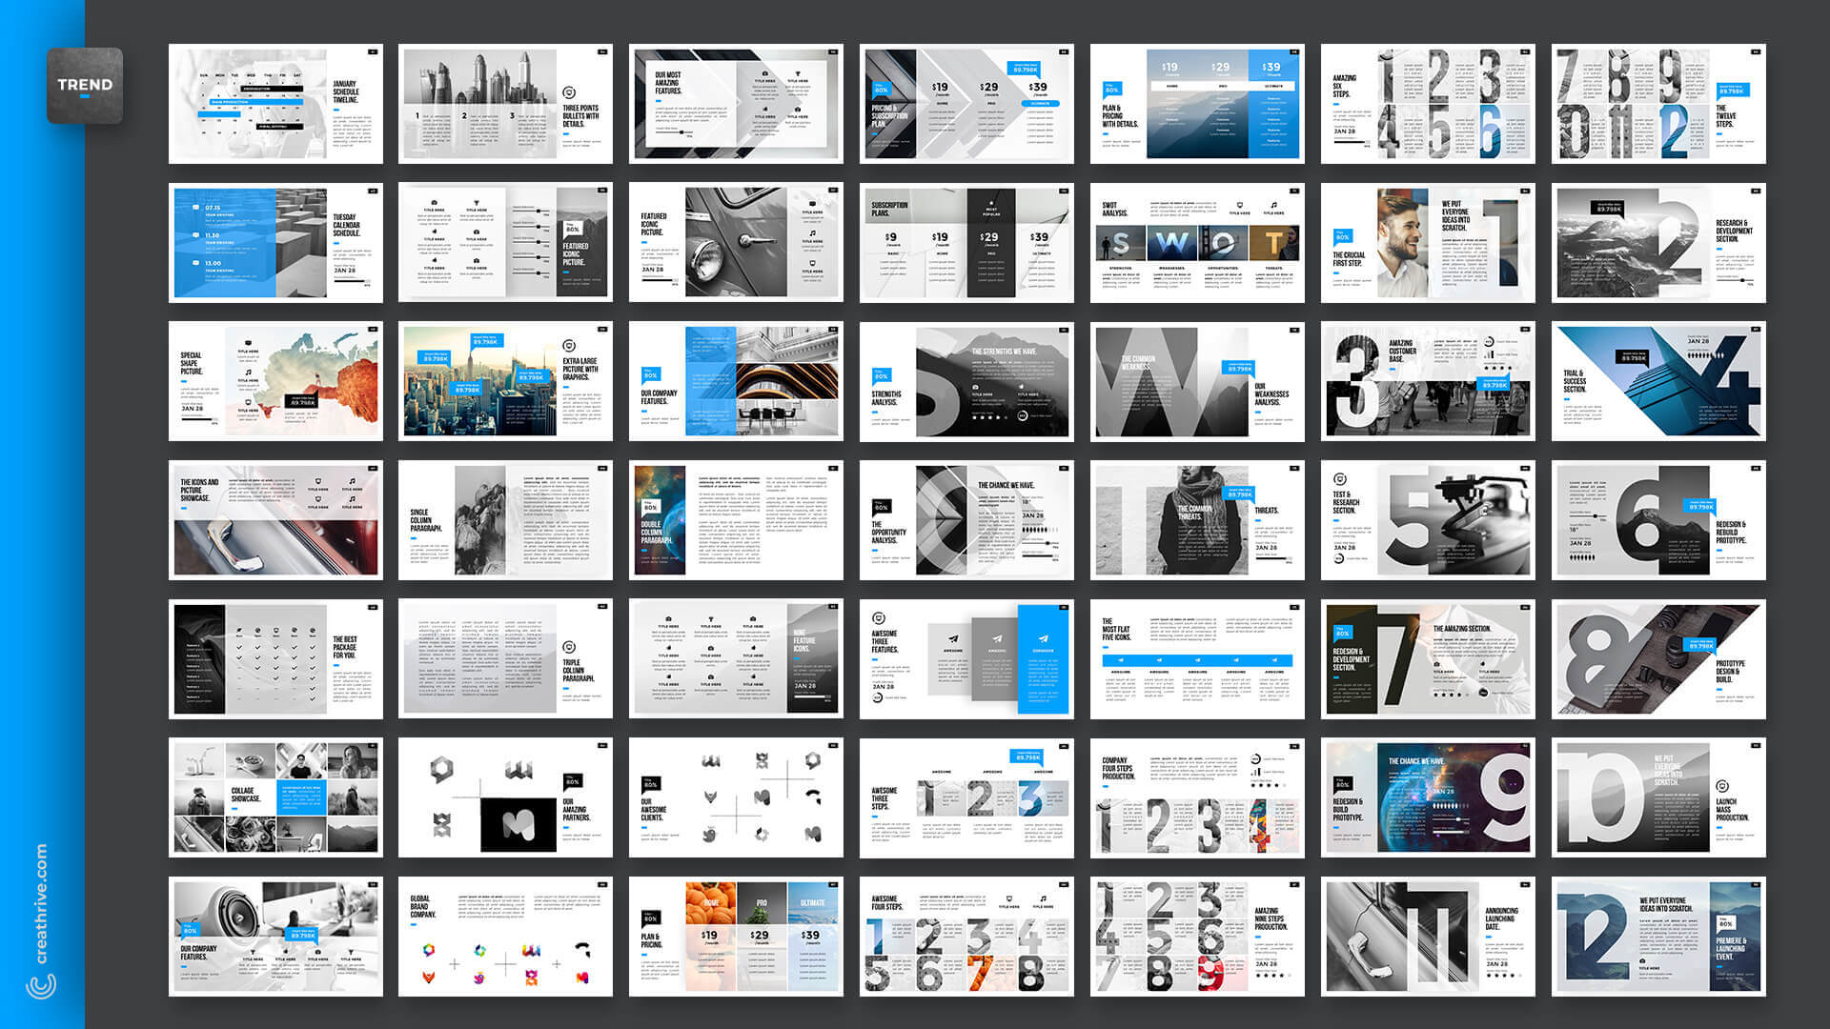The width and height of the screenshot is (1830, 1029).
Task: Select the Collage Showcase slide
Action: (x=275, y=797)
